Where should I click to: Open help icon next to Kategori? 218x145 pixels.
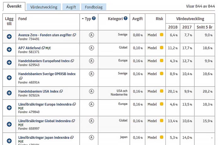click(126, 18)
